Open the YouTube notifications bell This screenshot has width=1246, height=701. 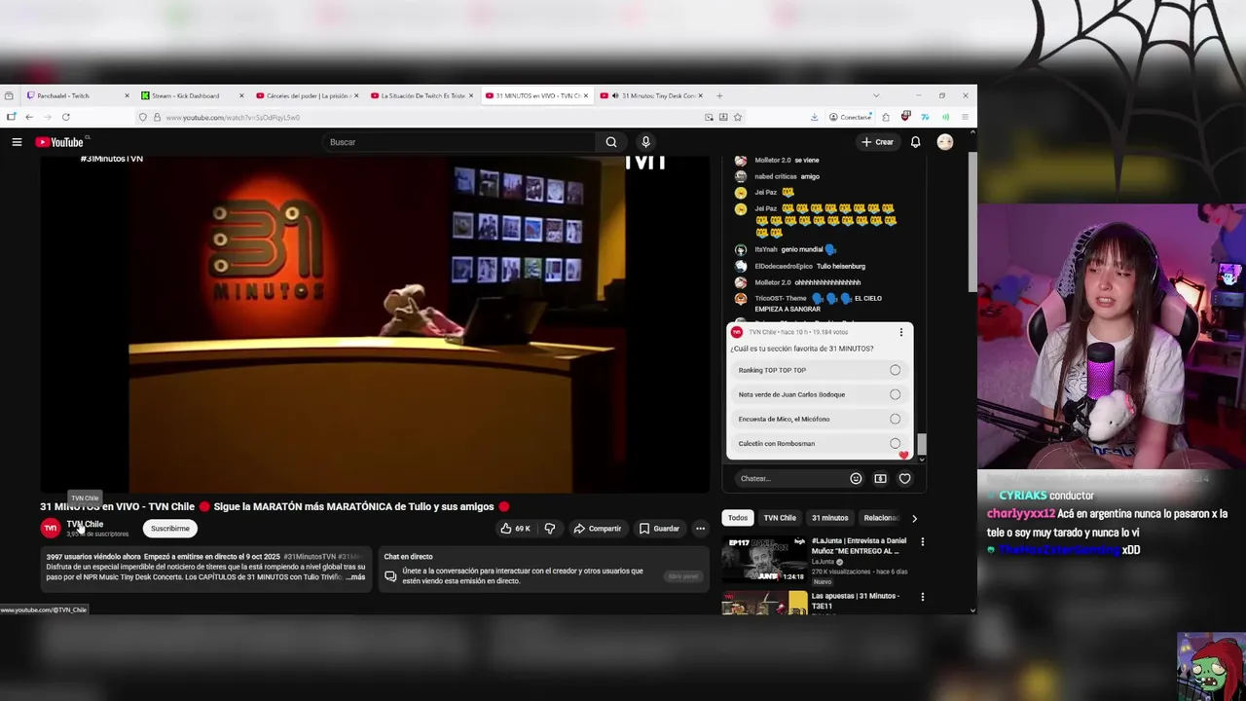point(915,142)
